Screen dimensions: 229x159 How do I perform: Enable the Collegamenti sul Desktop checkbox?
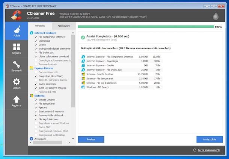coord(36,135)
